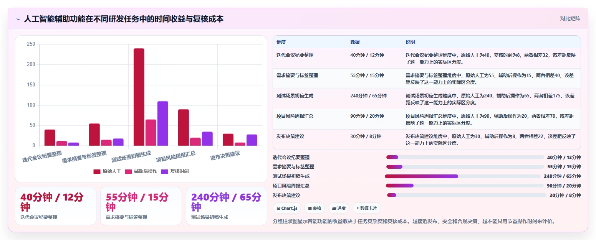This screenshot has height=240, width=596.
Task: Select the 数据卡片 chip
Action: (366, 208)
